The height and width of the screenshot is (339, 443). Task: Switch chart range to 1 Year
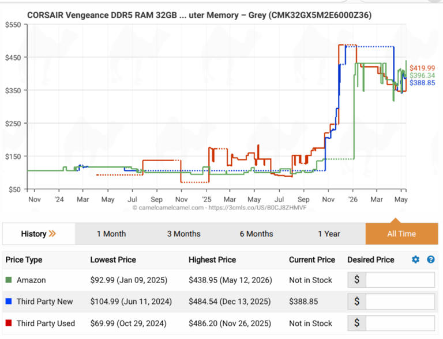[329, 234]
